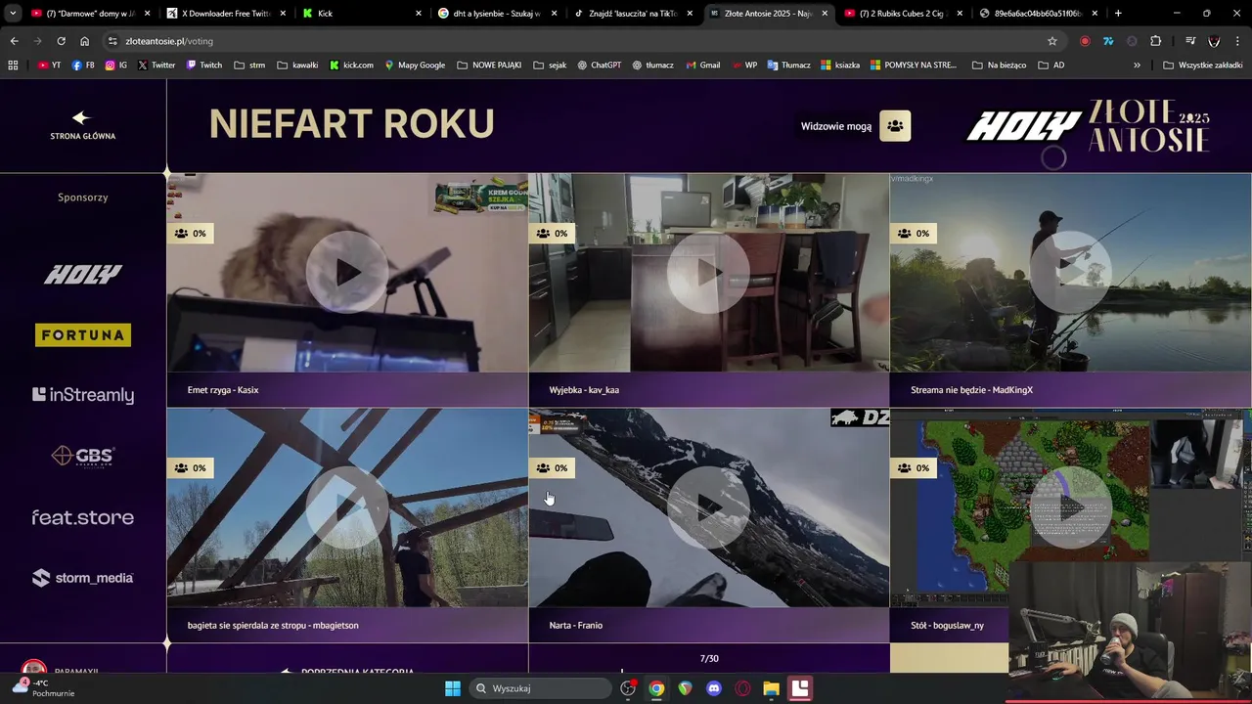Play the Narta - Franio clip
1252x704 pixels.
click(x=708, y=507)
